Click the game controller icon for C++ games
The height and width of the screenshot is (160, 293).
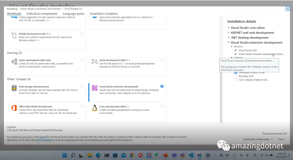coord(95,61)
